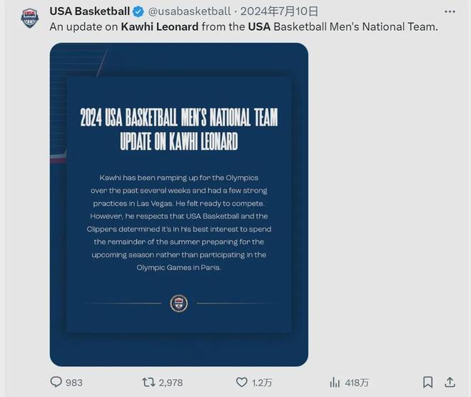
Task: Click the reply speech bubble icon
Action: pos(56,382)
